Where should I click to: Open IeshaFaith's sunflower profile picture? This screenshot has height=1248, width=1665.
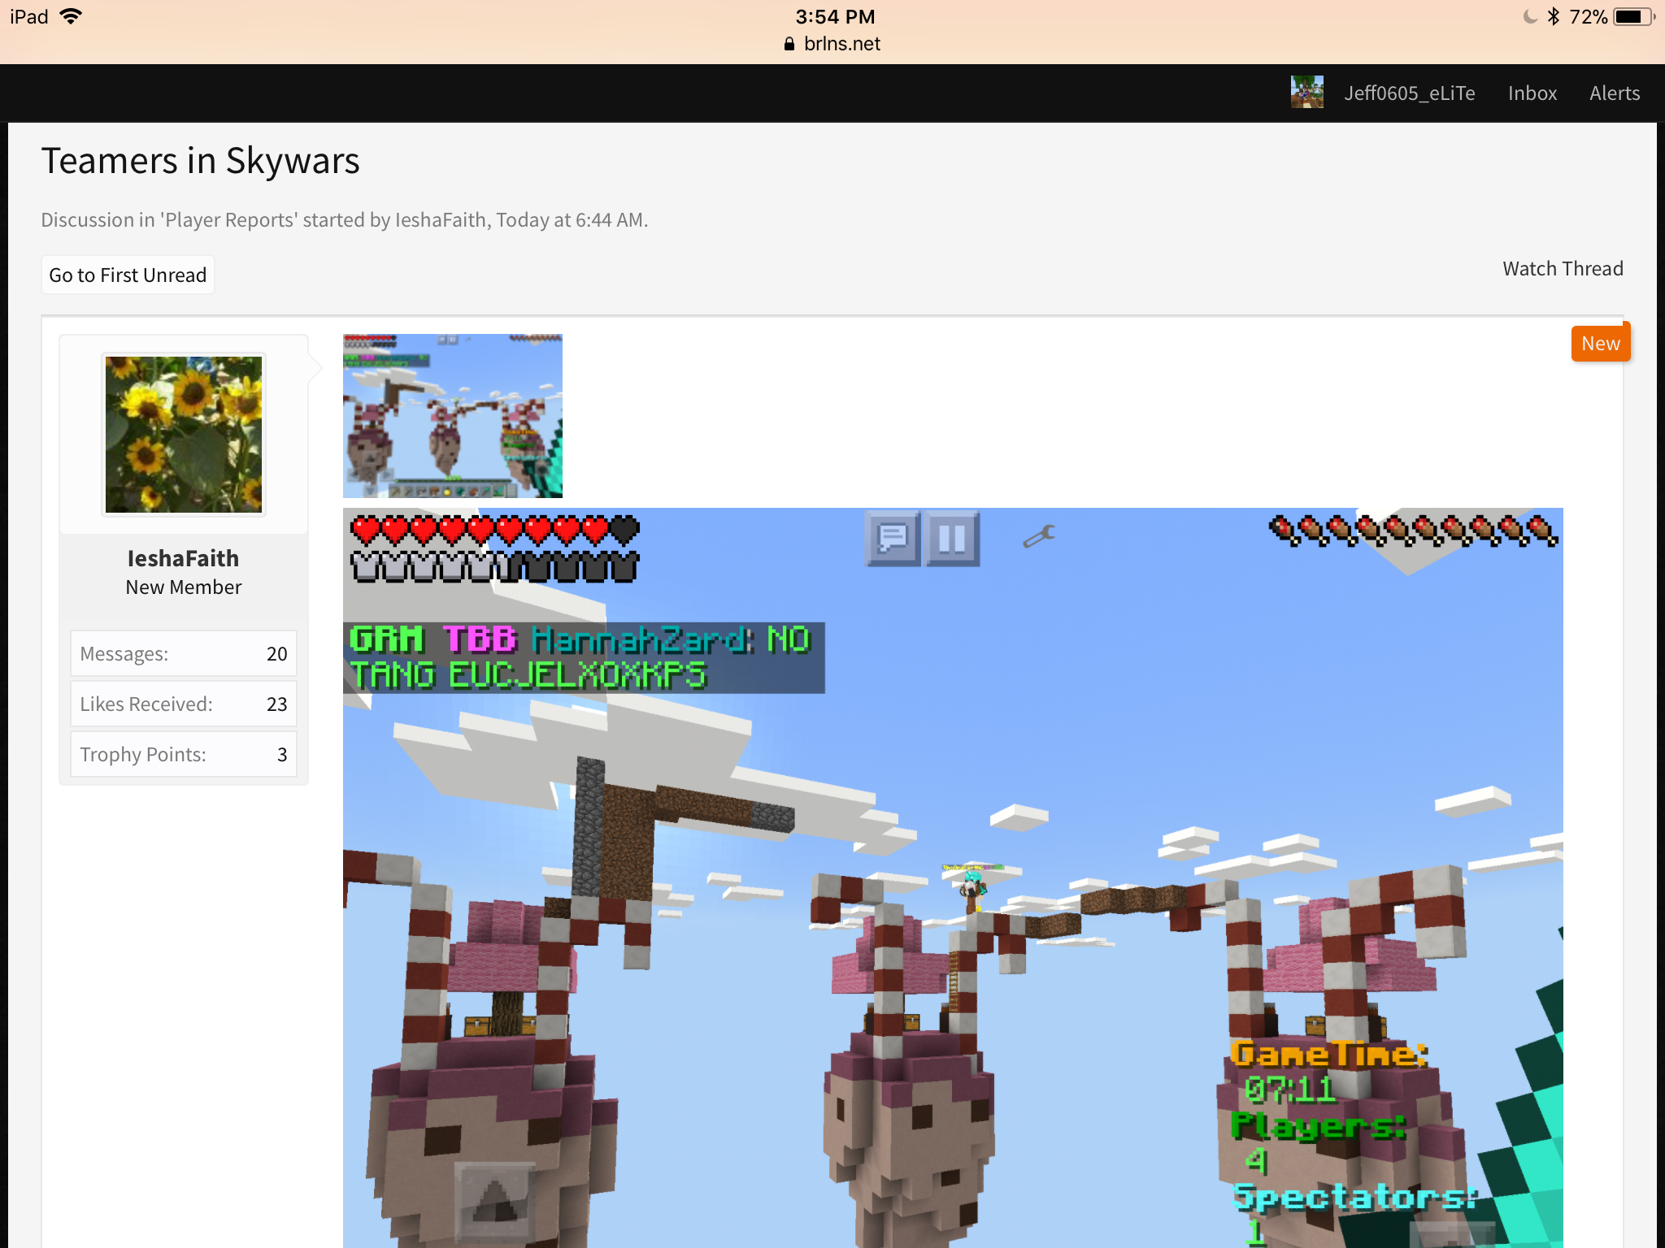click(x=184, y=435)
